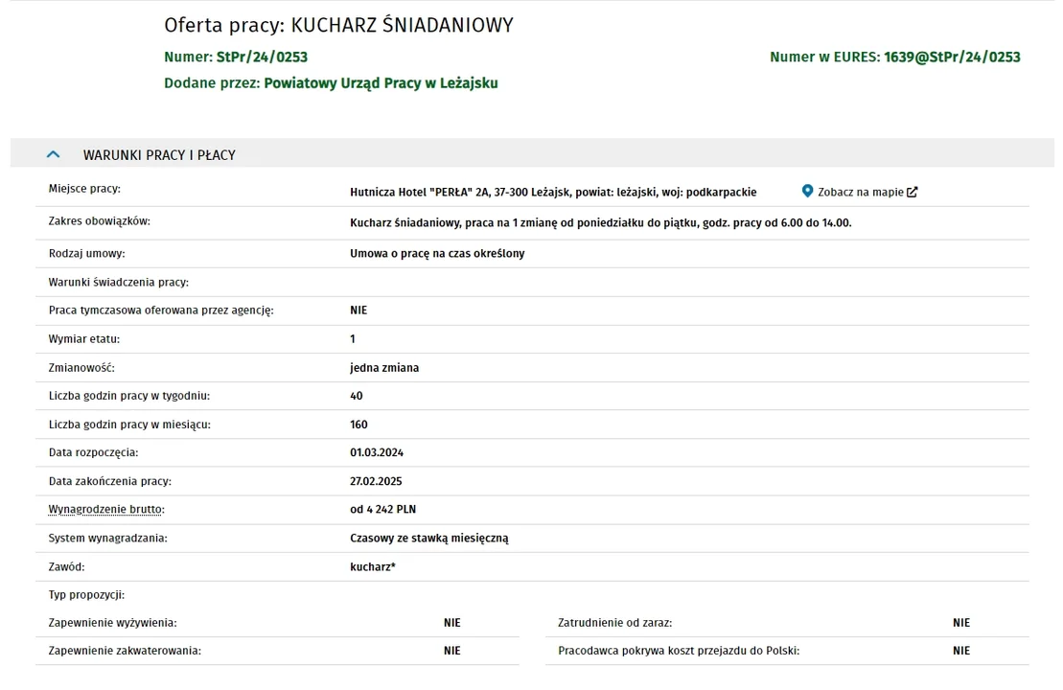
Task: Click the external link icon after Zobacz na mapie
Action: pyautogui.click(x=912, y=192)
